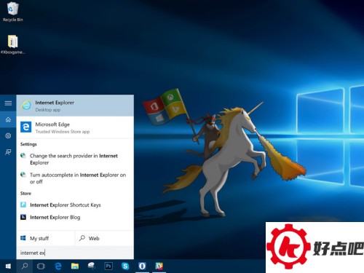
Task: Click the Internet Explorer Blog app icon
Action: 23,217
